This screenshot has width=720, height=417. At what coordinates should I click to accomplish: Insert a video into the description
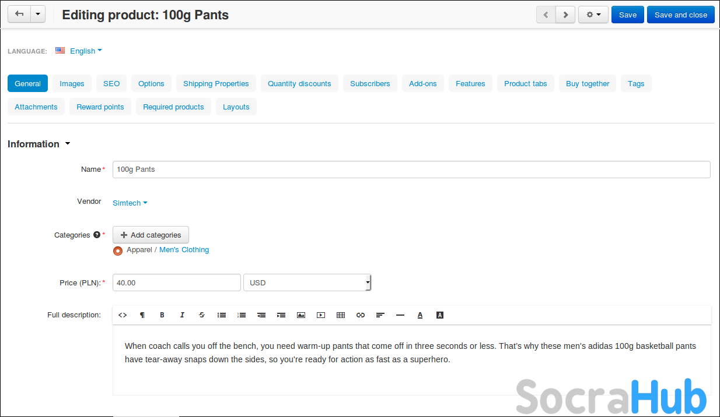(321, 315)
